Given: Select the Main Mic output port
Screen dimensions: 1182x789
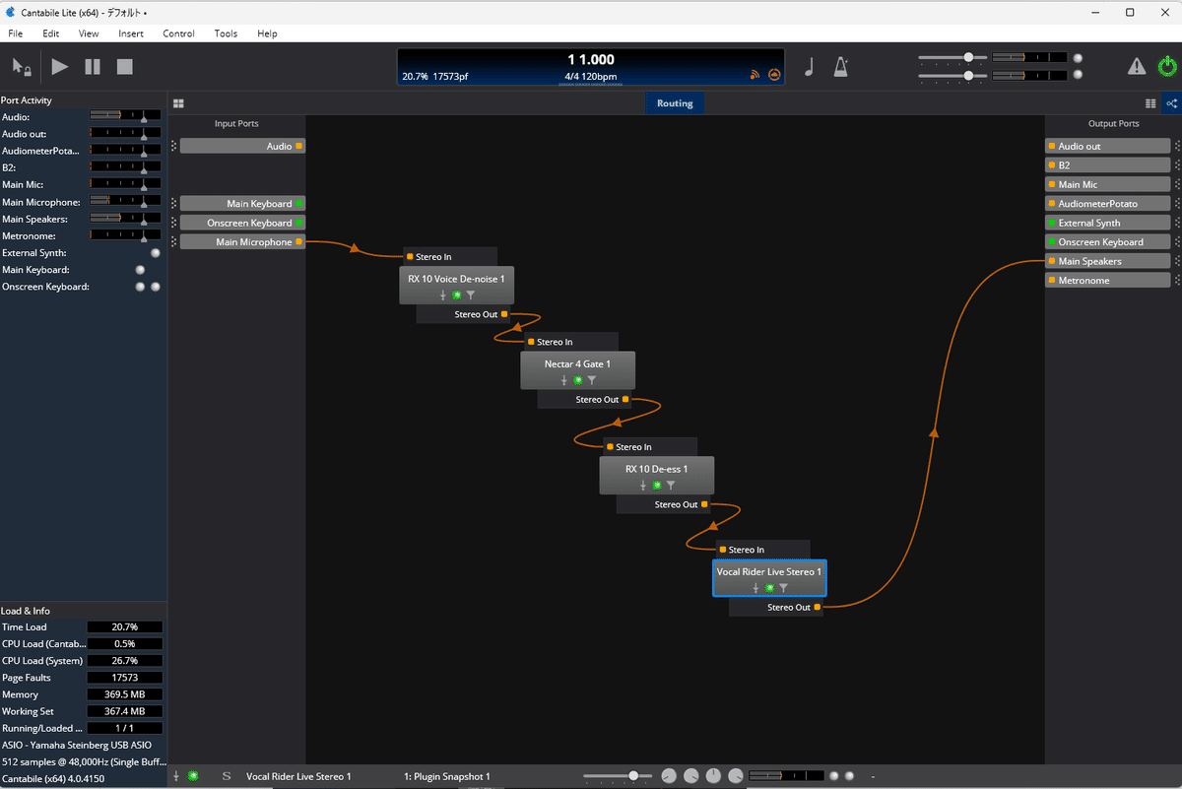Looking at the screenshot, I should coord(1108,184).
